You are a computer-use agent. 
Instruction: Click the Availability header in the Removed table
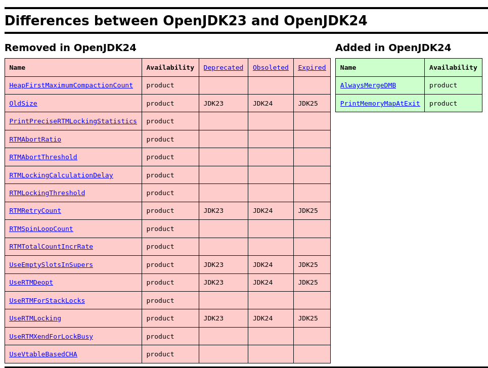[x=170, y=68]
